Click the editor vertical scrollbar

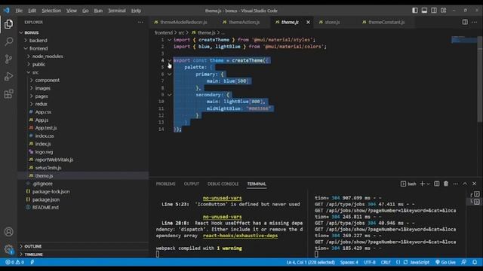coord(480,80)
